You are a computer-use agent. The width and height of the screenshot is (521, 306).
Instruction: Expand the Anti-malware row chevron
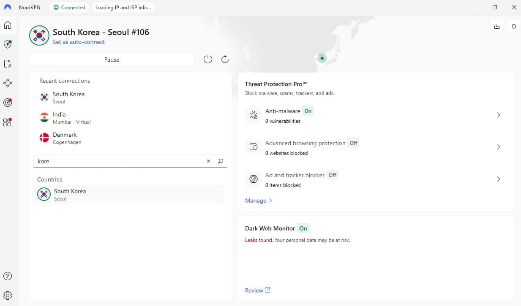[x=499, y=115]
